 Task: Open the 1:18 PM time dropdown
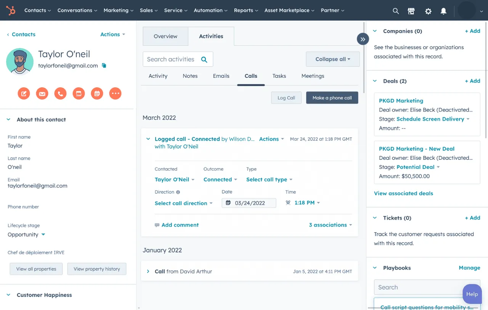coord(307,202)
